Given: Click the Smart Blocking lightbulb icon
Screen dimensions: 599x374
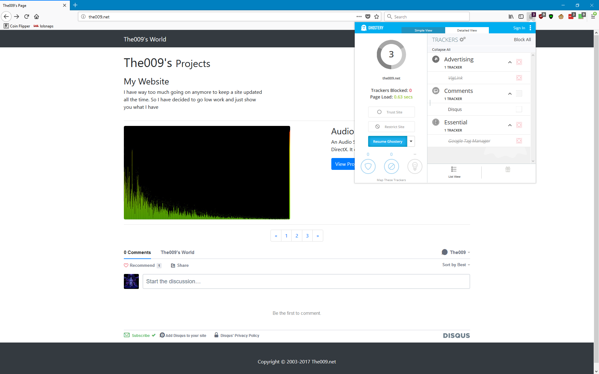Looking at the screenshot, I should tap(415, 166).
